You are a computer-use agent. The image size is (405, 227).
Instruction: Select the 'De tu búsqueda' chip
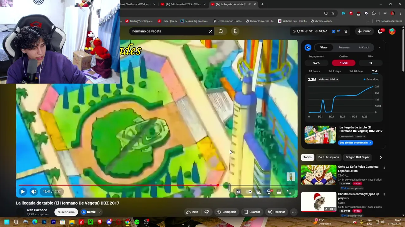[328, 157]
